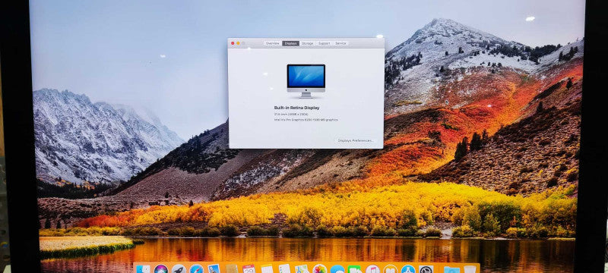Image resolution: width=608 pixels, height=273 pixels.
Task: Click the iMac display image
Action: 306,81
